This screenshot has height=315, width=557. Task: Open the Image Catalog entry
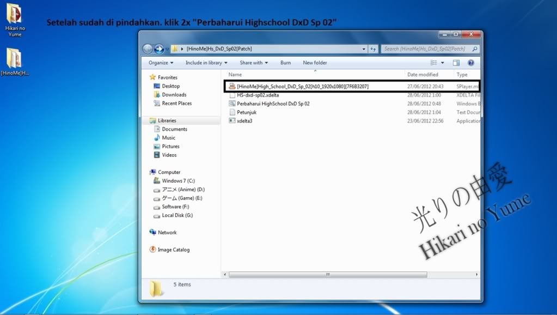(x=173, y=250)
